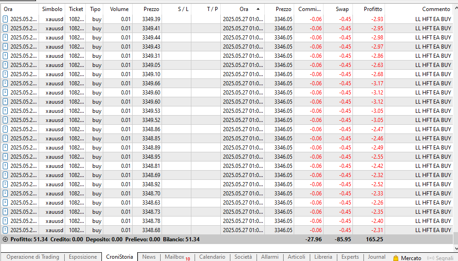Click the order icon beside the 3348.85 trade
This screenshot has height=261, width=458.
(x=5, y=139)
